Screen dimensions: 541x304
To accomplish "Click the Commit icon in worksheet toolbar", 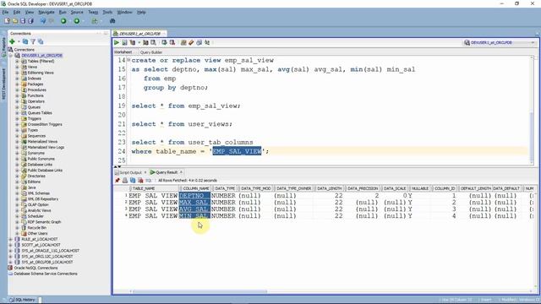I will (164, 43).
